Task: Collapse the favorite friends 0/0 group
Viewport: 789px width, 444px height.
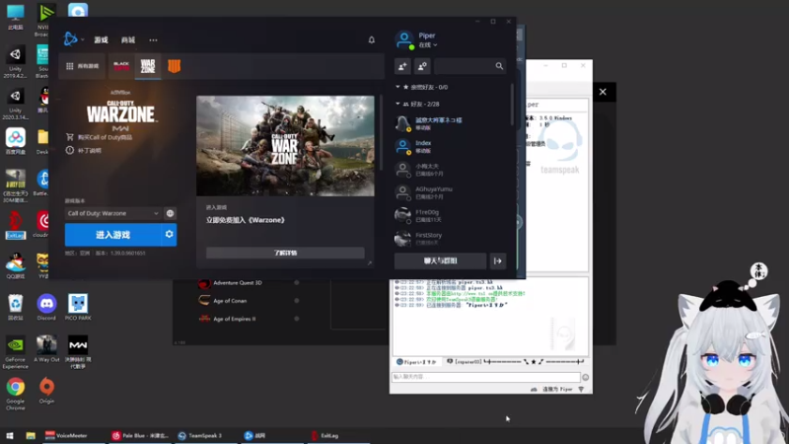Action: [397, 87]
